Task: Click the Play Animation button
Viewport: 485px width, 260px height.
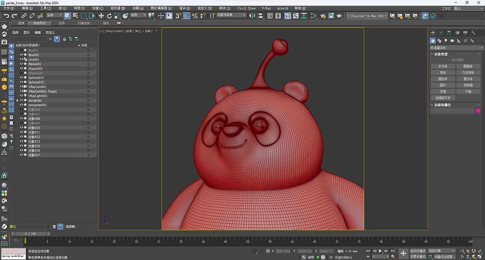Action: coord(380,251)
